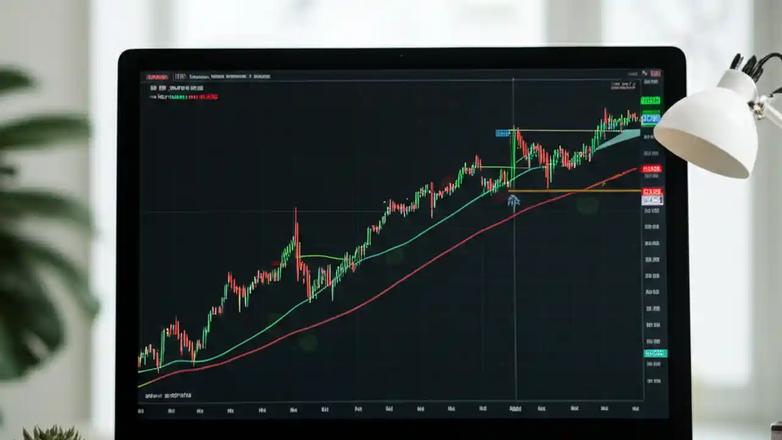Screen dimensions: 782x440
Task: Click the blue price marker tag on the left panel
Action: [x=503, y=133]
